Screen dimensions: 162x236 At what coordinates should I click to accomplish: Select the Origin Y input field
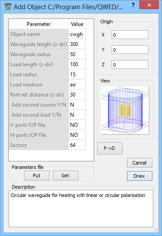pyautogui.click(x=130, y=50)
